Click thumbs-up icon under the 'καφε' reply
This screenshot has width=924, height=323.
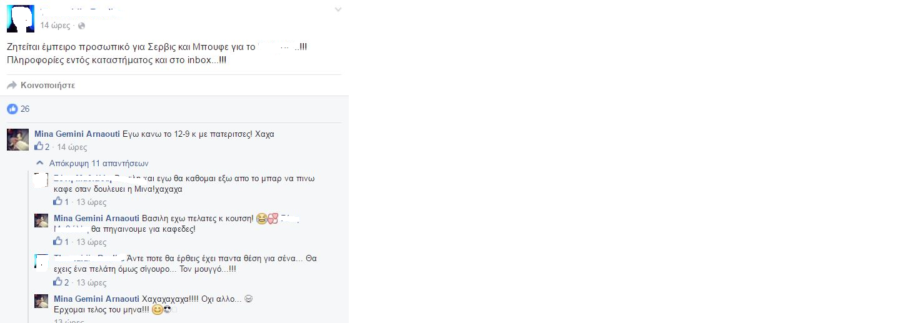58,202
